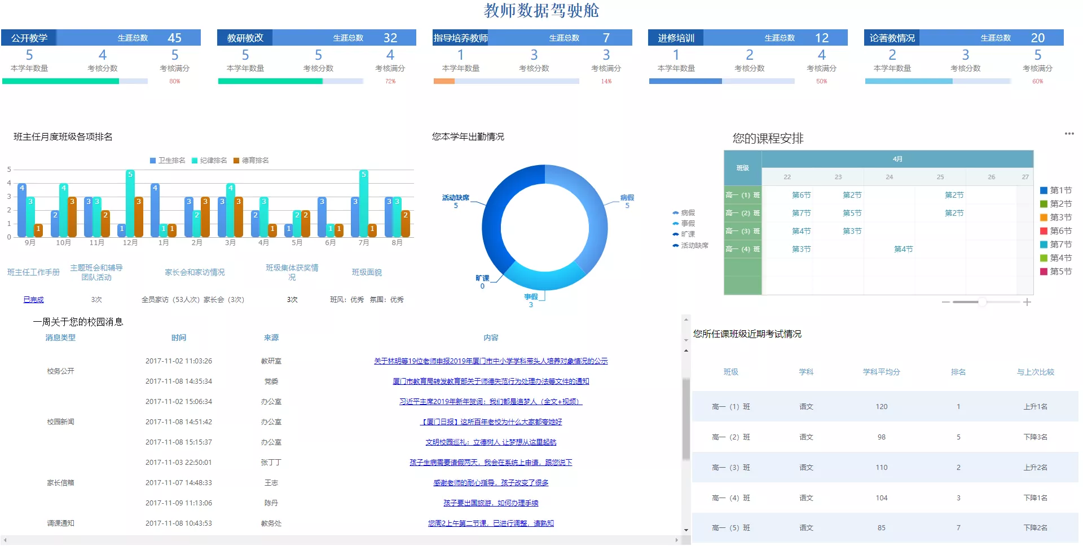This screenshot has width=1083, height=546.
Task: Click 下降3名 in the 高一(2)班 exam row
Action: pos(1036,437)
